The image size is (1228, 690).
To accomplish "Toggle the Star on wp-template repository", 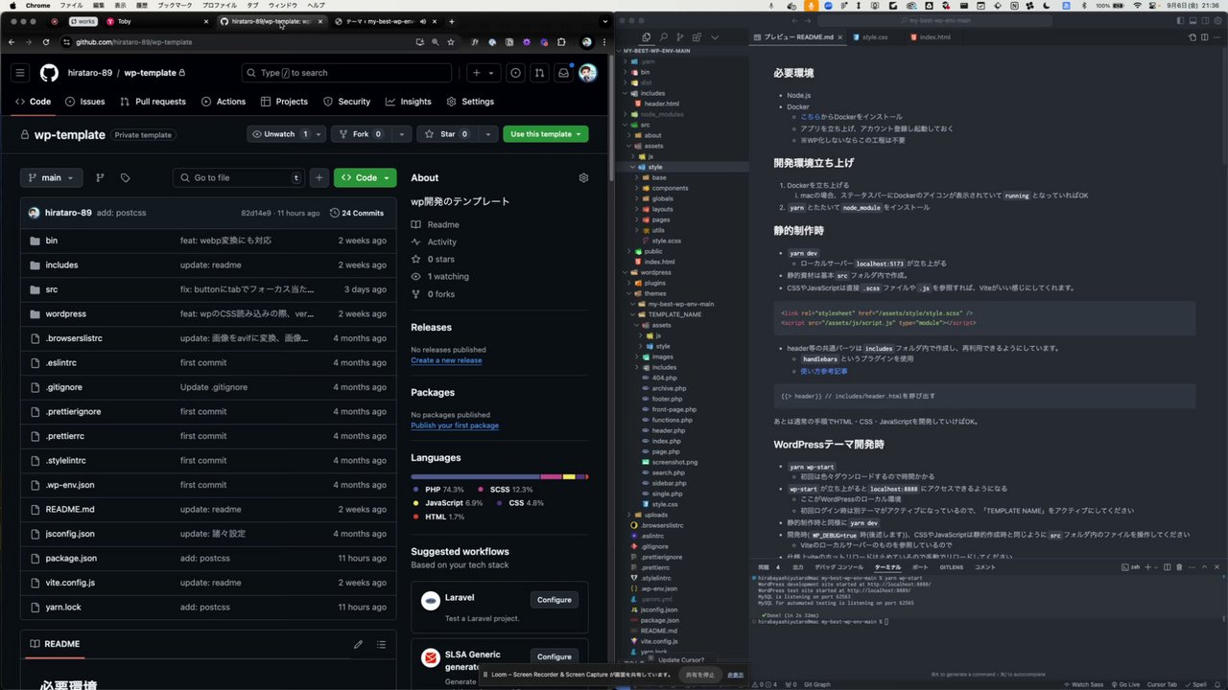I will pos(446,134).
